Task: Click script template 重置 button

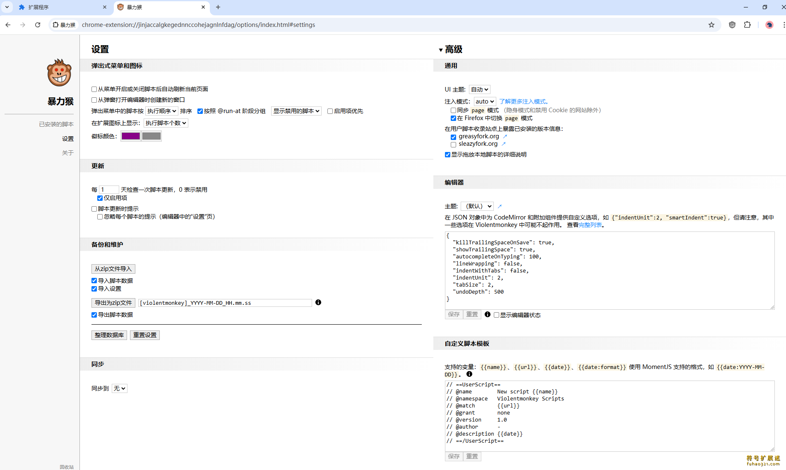Action: coord(472,456)
